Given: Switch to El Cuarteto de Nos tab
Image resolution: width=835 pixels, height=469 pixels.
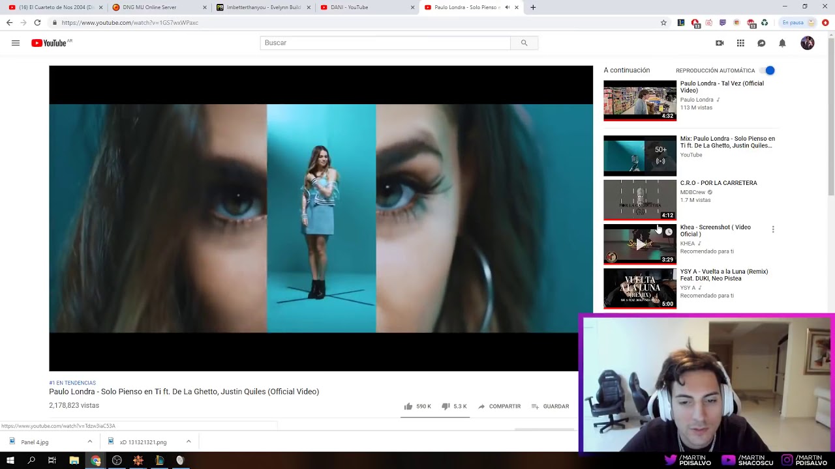Looking at the screenshot, I should tap(55, 7).
